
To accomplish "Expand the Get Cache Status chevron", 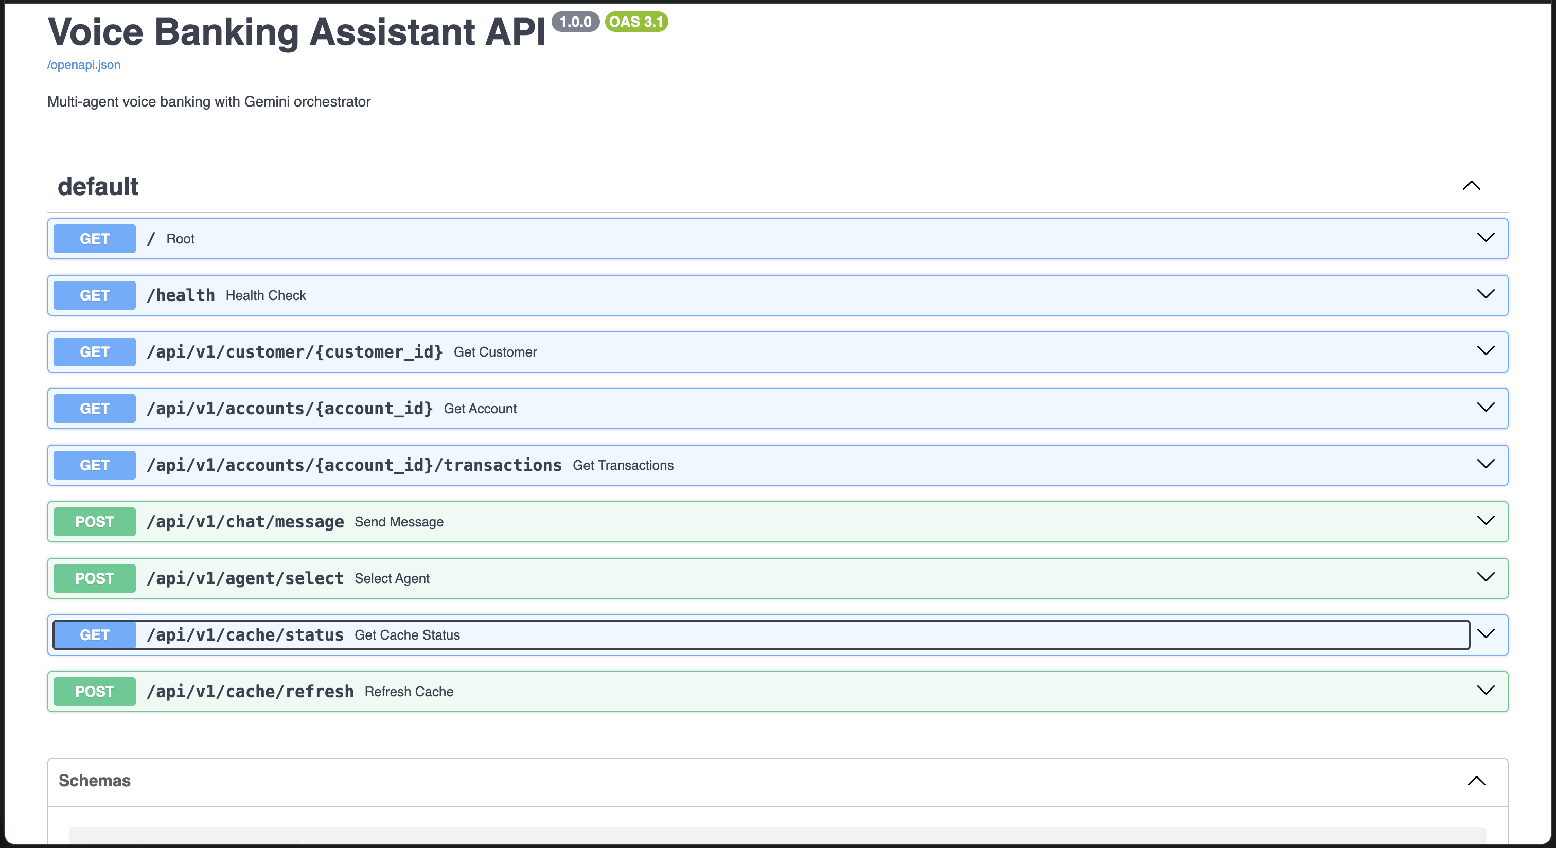I will 1486,633.
